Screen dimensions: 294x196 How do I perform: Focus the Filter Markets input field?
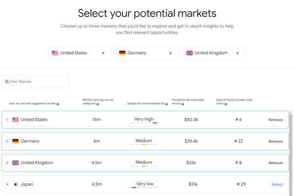[x=35, y=82]
